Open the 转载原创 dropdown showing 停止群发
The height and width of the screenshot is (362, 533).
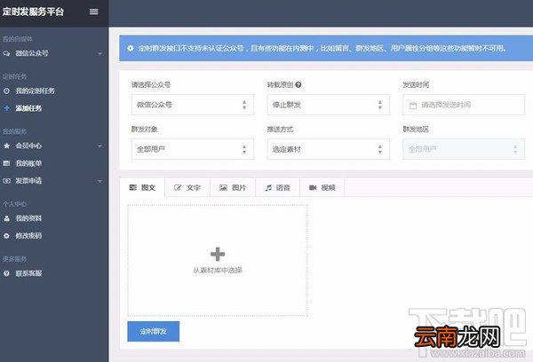(x=328, y=105)
